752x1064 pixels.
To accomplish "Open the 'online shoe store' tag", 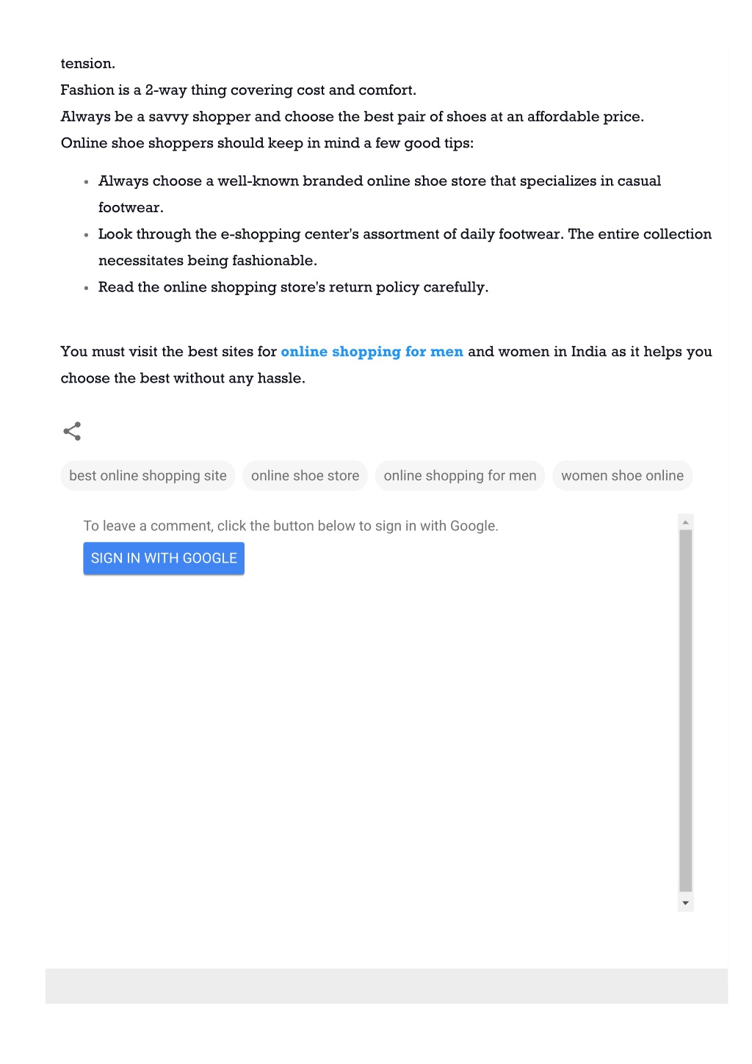I will coord(305,476).
